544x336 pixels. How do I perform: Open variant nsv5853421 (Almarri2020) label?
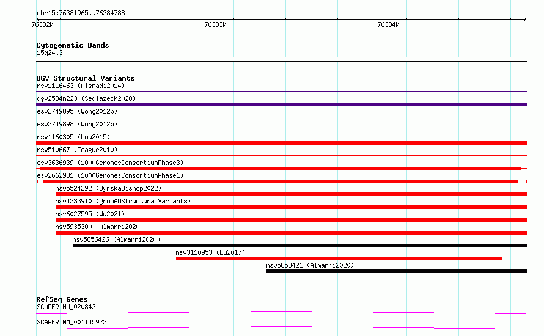pos(310,265)
